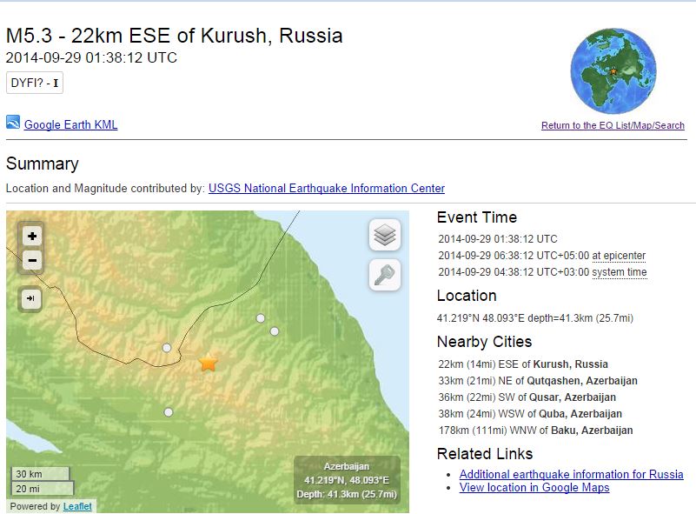Select the Qusar city marker northeast of epicenter
Screen dimensions: 696x514
click(x=260, y=318)
